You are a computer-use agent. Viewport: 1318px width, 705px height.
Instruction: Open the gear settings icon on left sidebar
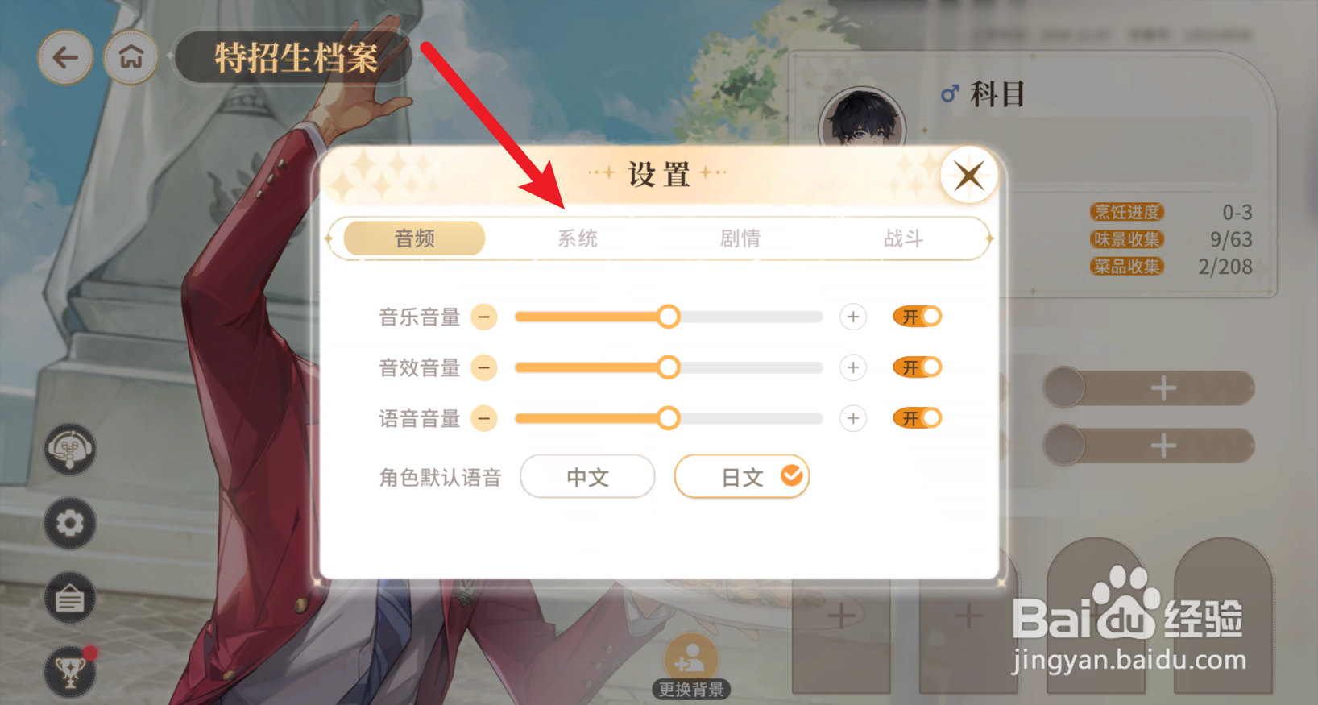coord(70,524)
